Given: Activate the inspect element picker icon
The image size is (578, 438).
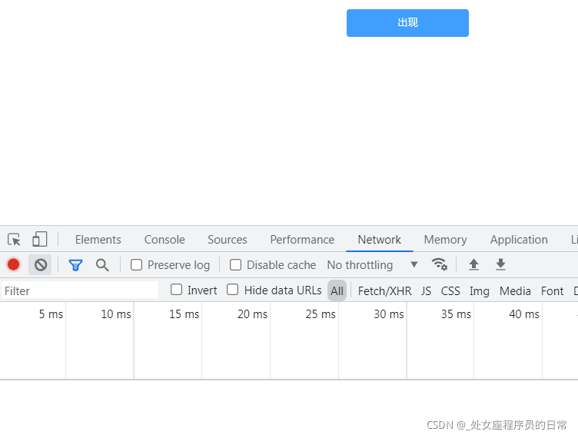Looking at the screenshot, I should 14,240.
